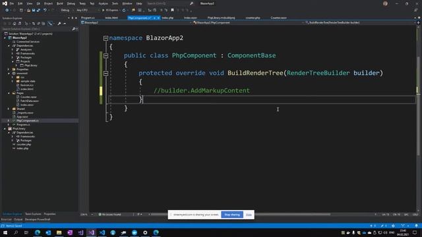Switch to the Counter.razor tab
422x237 pixels.
tap(278, 18)
